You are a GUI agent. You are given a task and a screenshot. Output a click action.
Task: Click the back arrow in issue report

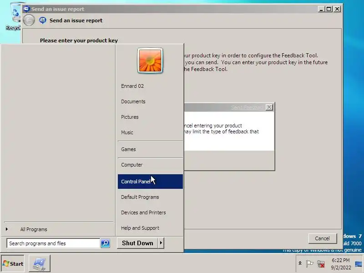point(29,20)
